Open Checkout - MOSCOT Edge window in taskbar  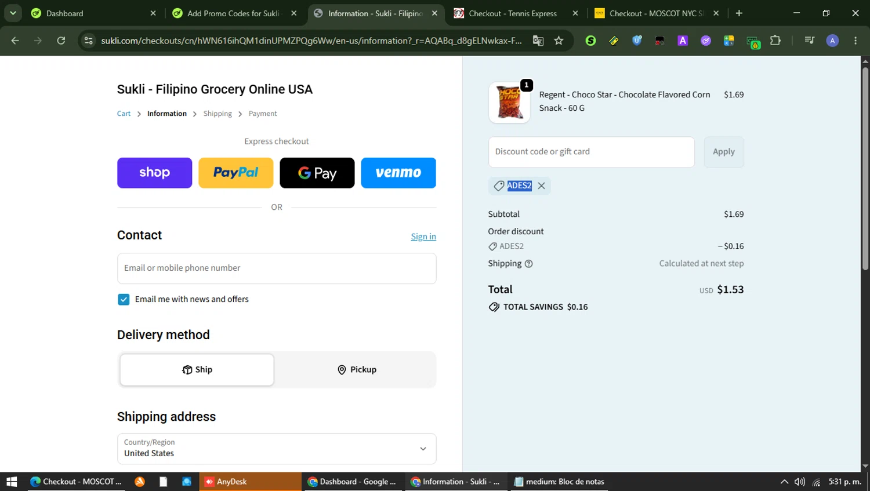[75, 482]
